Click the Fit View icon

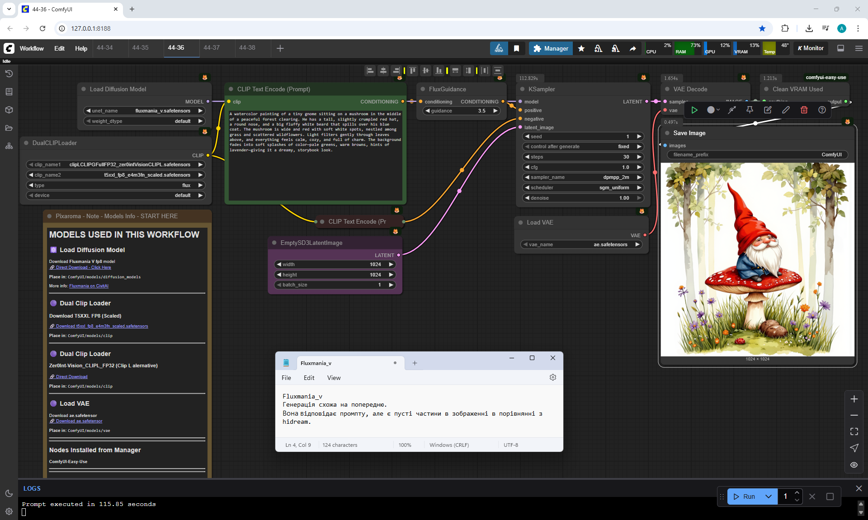[854, 431]
